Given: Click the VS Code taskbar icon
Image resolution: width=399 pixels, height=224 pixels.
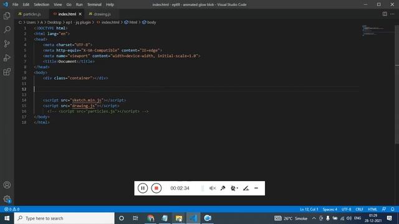Looking at the screenshot, I should tap(193, 218).
